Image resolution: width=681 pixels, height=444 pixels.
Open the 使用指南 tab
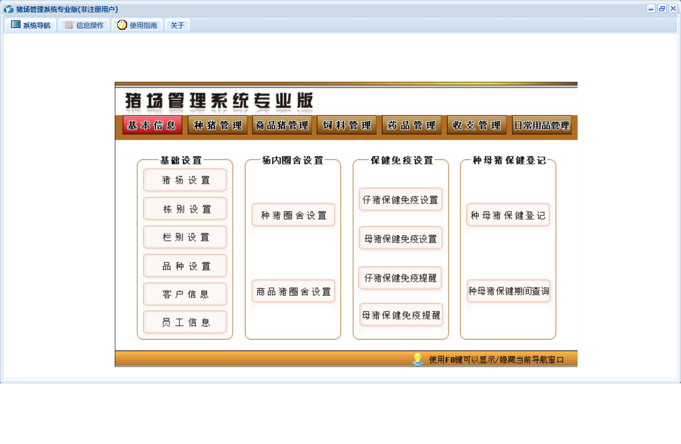pos(138,25)
